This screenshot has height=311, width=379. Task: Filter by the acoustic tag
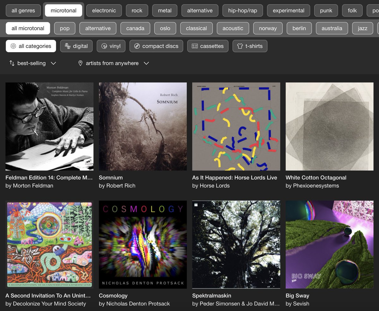(x=233, y=28)
